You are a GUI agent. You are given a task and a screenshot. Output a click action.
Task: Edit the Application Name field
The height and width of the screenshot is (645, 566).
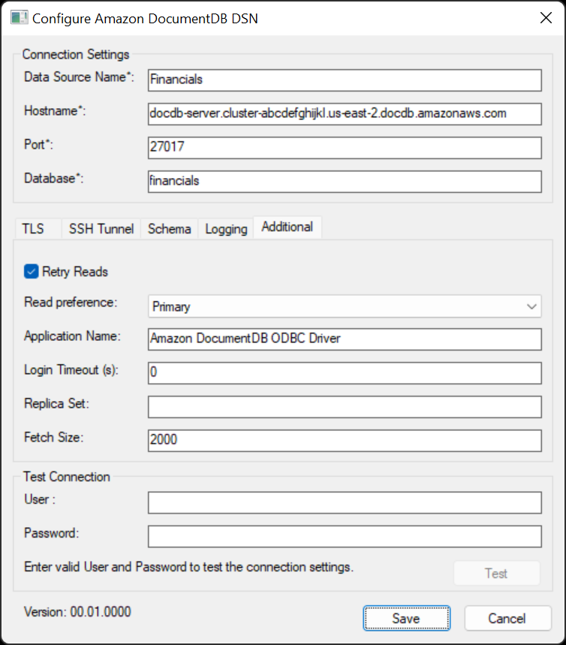[345, 339]
